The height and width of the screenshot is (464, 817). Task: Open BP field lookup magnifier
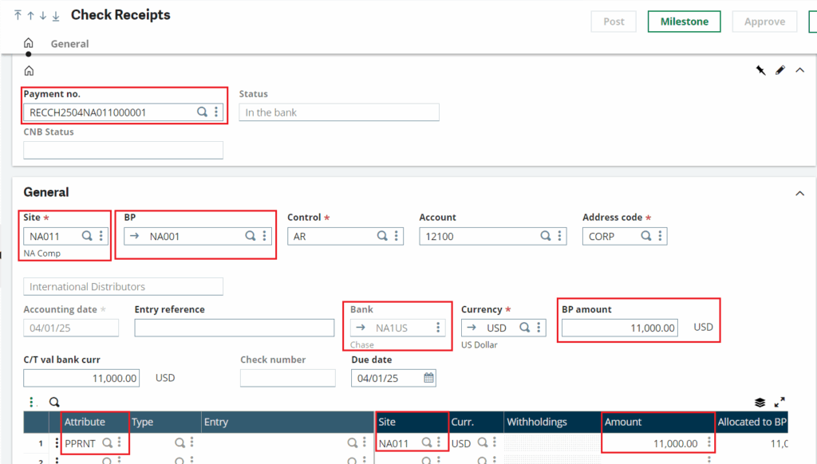[251, 236]
